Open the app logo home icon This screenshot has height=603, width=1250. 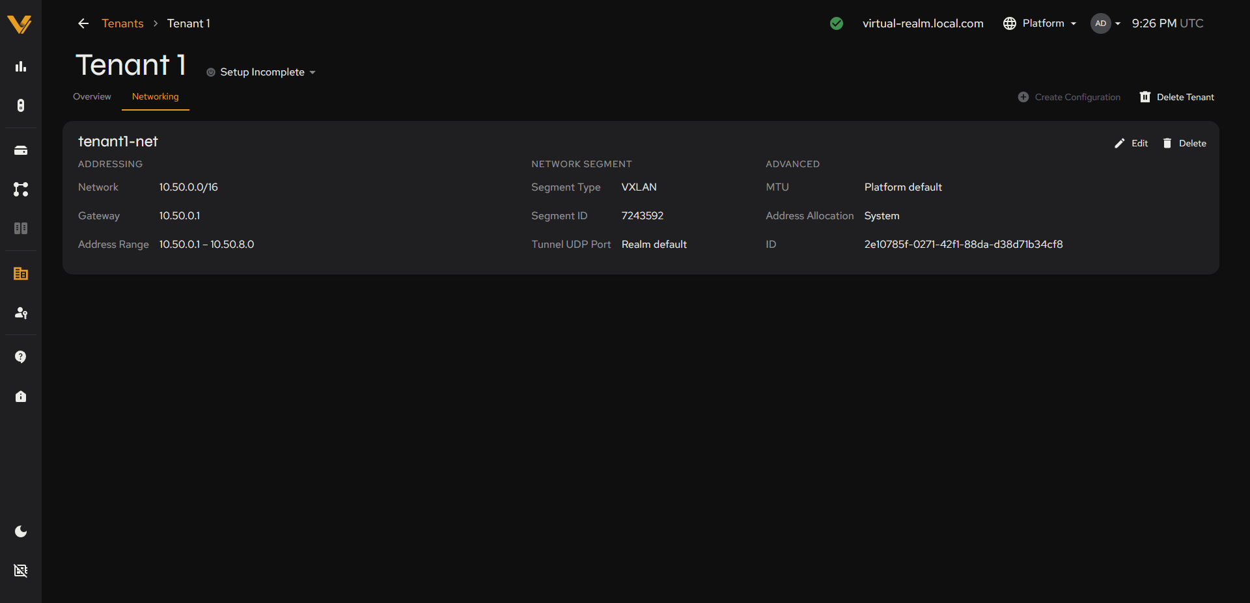(20, 25)
